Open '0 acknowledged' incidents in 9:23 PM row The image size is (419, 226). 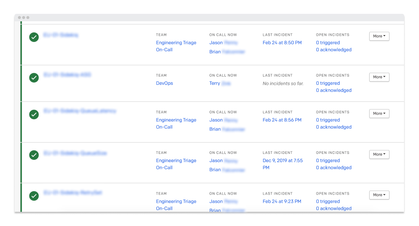(x=334, y=208)
